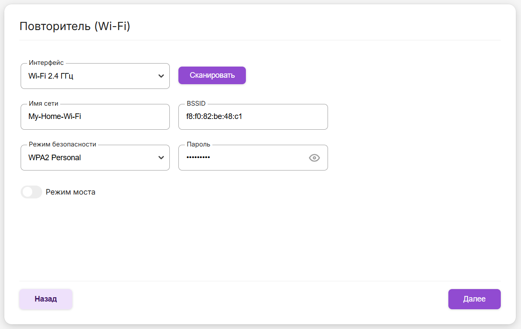Proceed by clicking the Далее button
Screen dimensions: 521x329
[474, 299]
